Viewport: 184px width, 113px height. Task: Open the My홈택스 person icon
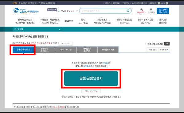141,9
